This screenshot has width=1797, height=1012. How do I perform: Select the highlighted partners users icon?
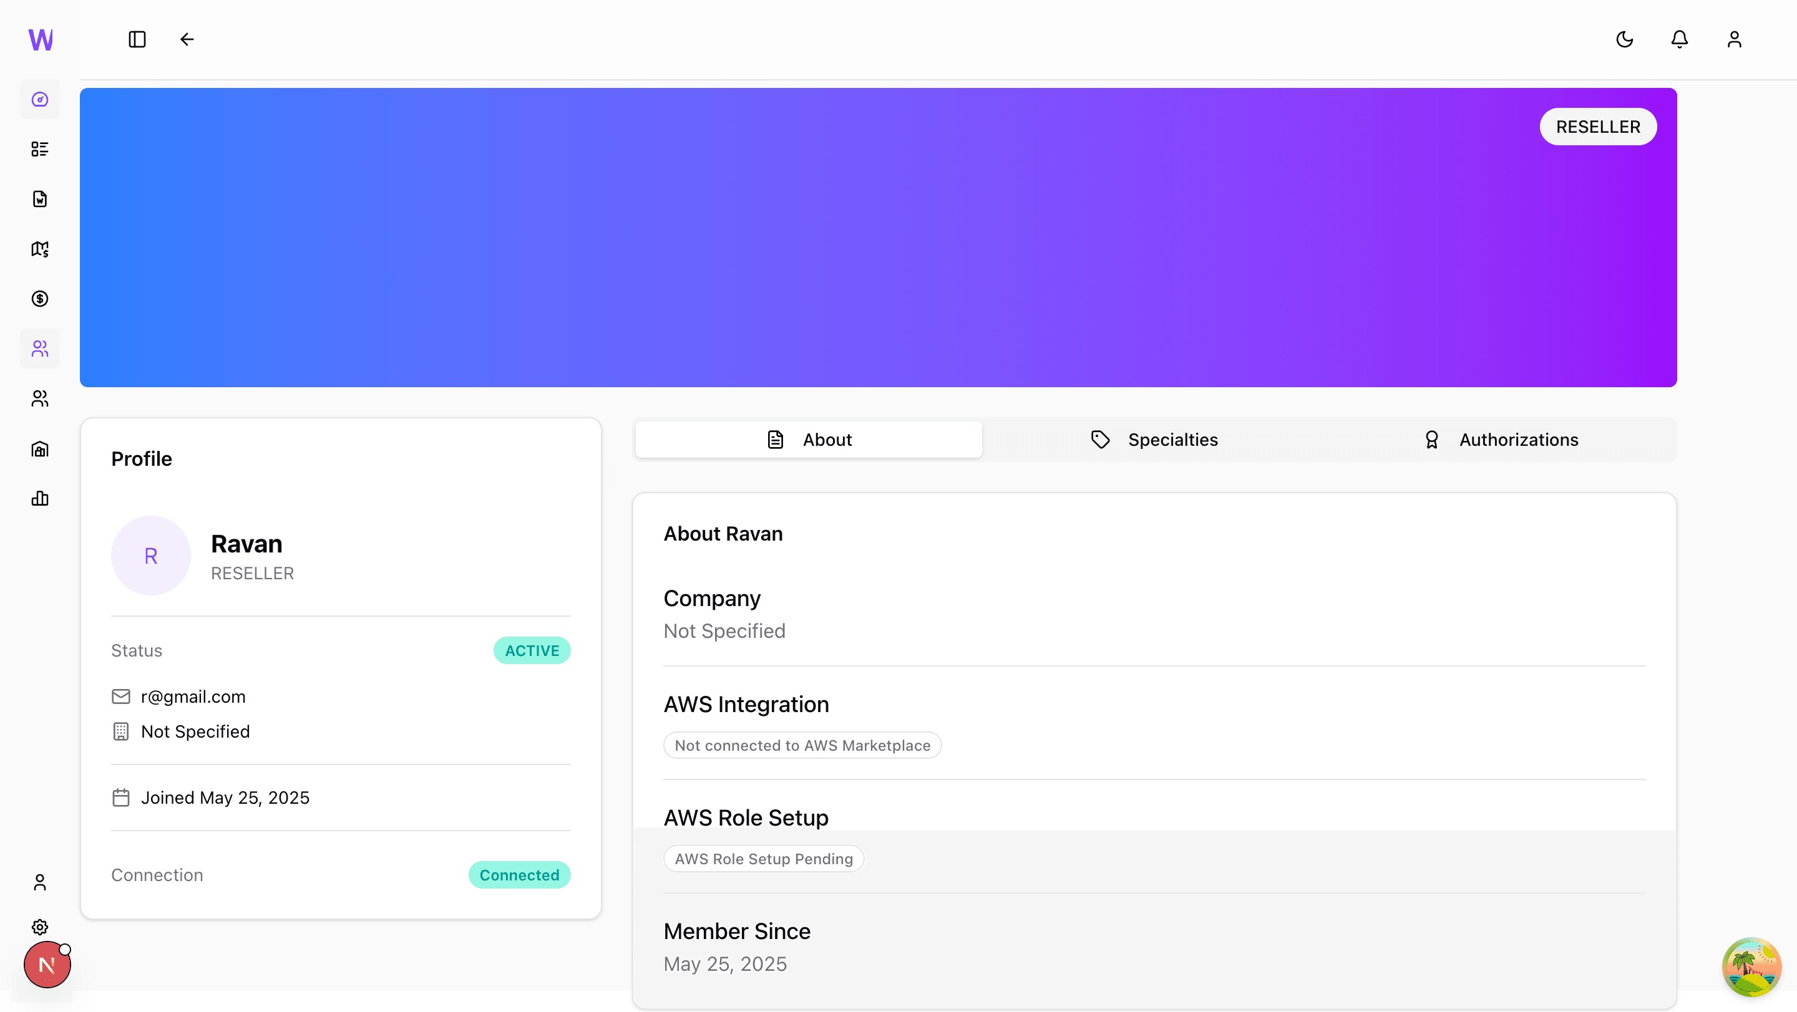pos(40,349)
